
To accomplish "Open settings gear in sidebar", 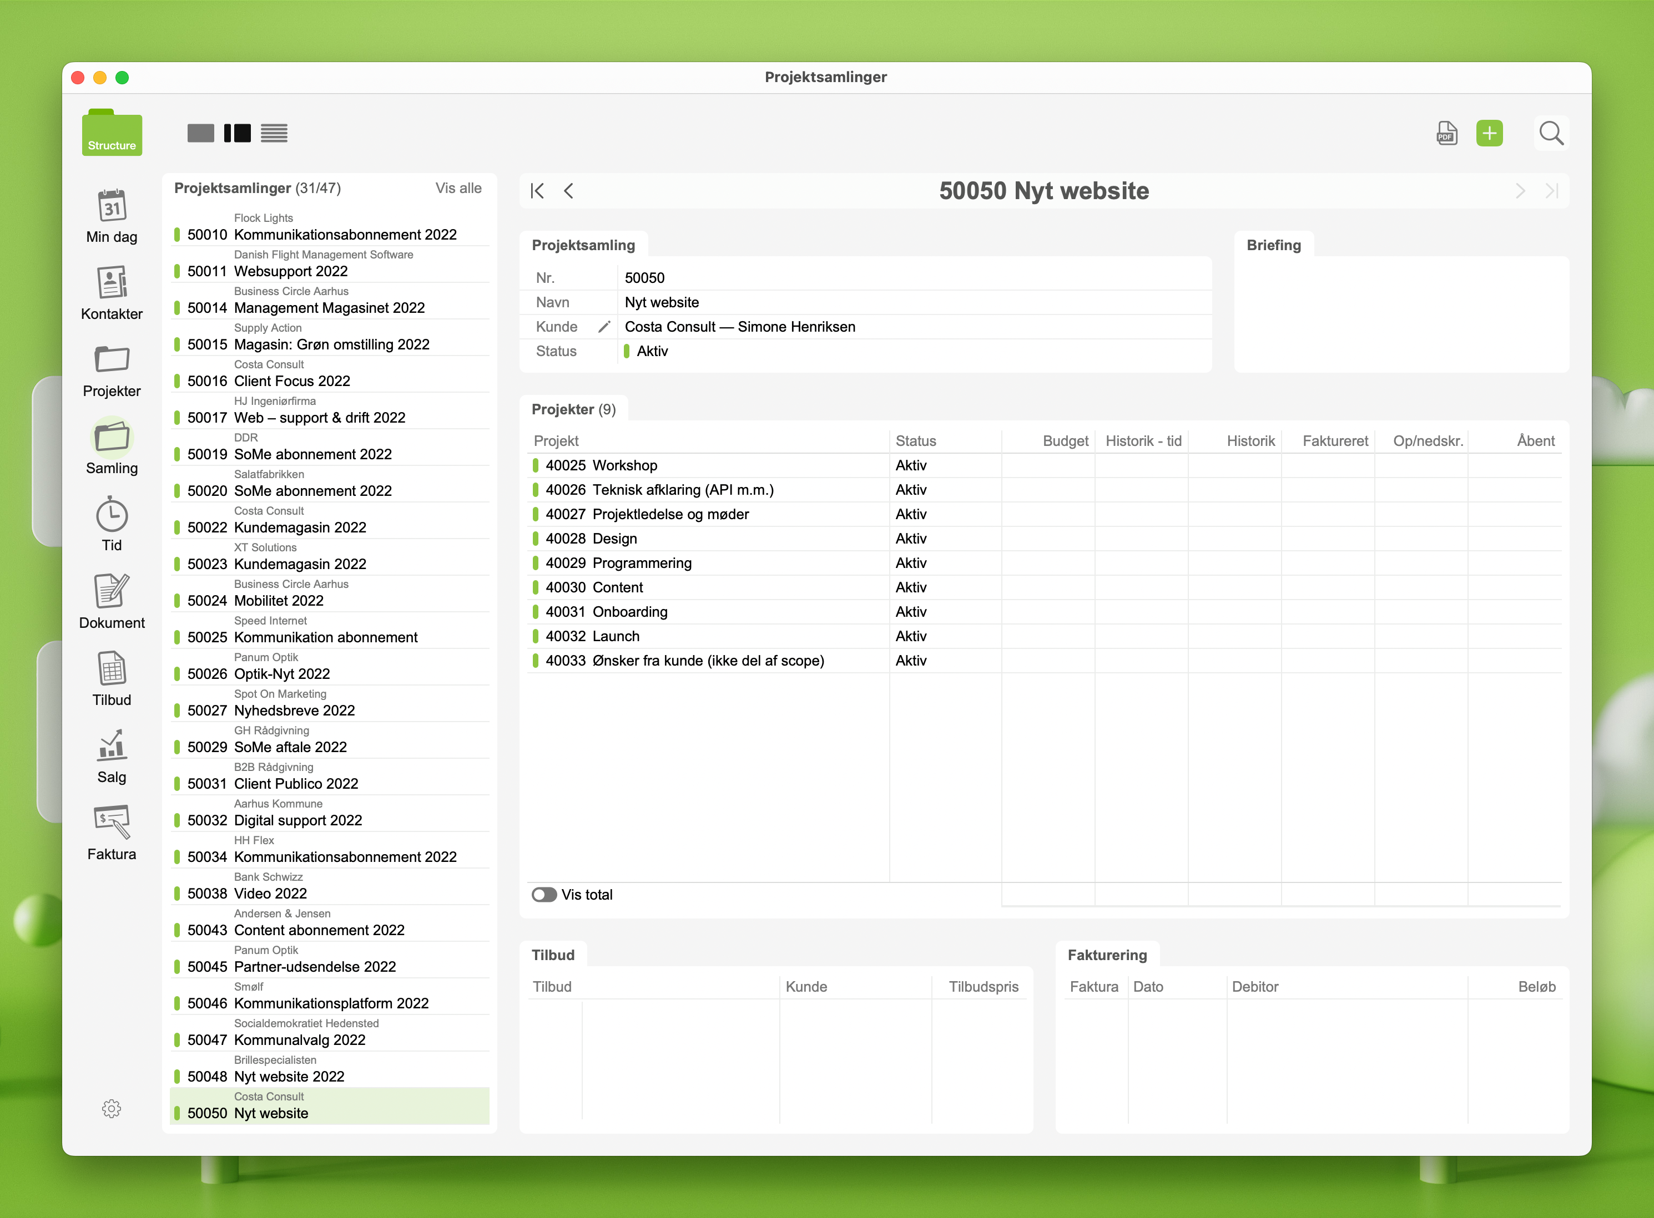I will pos(112,1108).
